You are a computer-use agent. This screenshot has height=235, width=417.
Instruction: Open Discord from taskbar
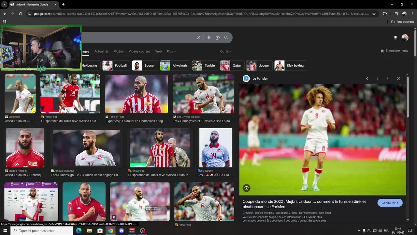(x=122, y=231)
